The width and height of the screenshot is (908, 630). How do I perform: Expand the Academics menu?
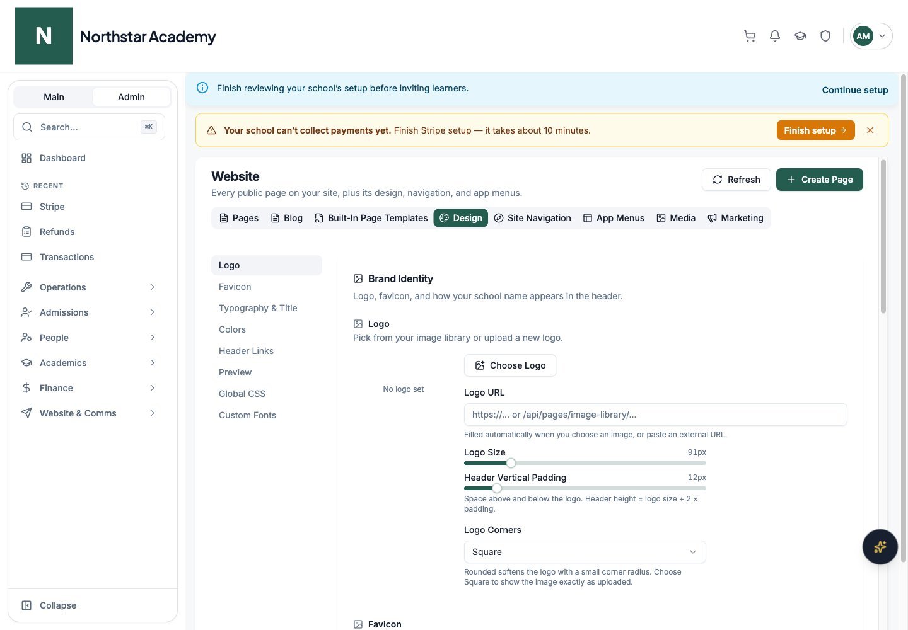pyautogui.click(x=89, y=363)
